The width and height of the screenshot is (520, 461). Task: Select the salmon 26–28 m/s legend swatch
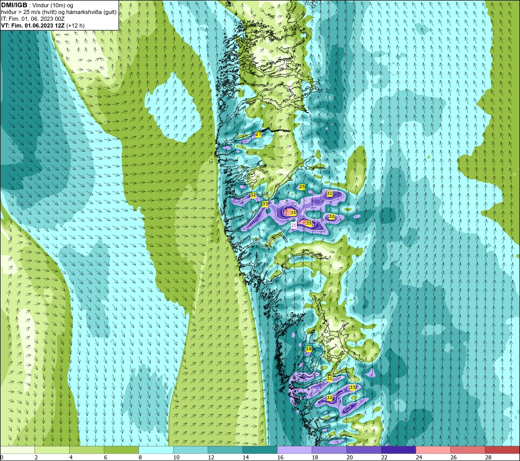click(x=468, y=450)
